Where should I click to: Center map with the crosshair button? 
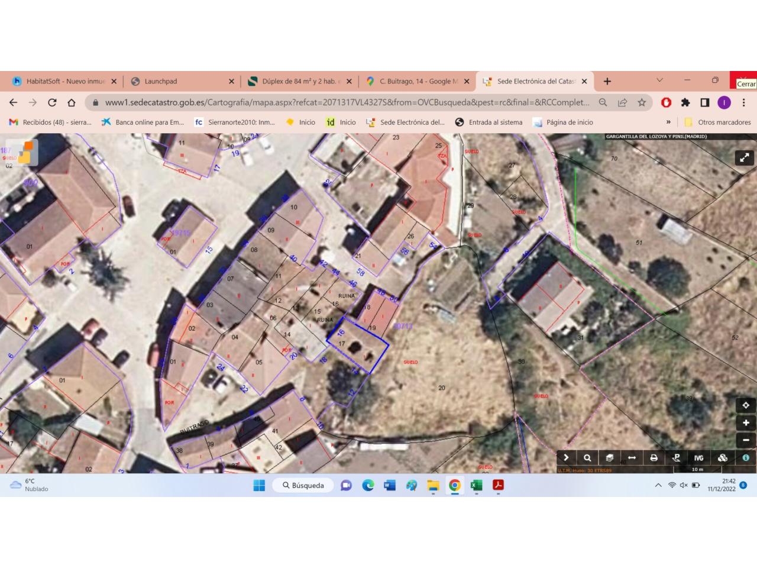[746, 405]
